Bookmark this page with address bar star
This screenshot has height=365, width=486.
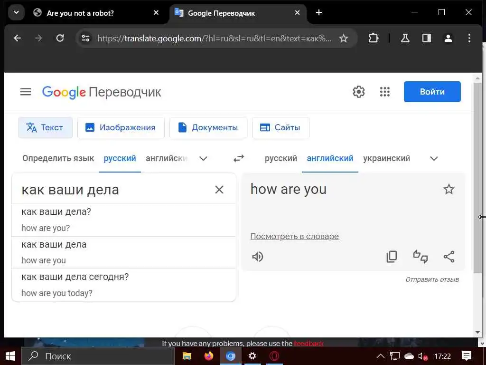point(344,38)
